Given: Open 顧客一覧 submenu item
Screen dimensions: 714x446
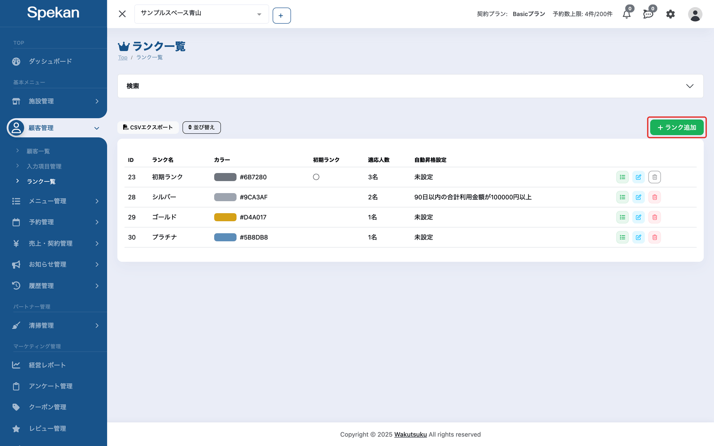Looking at the screenshot, I should click(38, 151).
